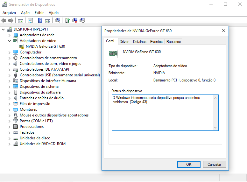Click the Add legacy hardware toolbar icon
The height and width of the screenshot is (182, 247).
(x=82, y=20)
